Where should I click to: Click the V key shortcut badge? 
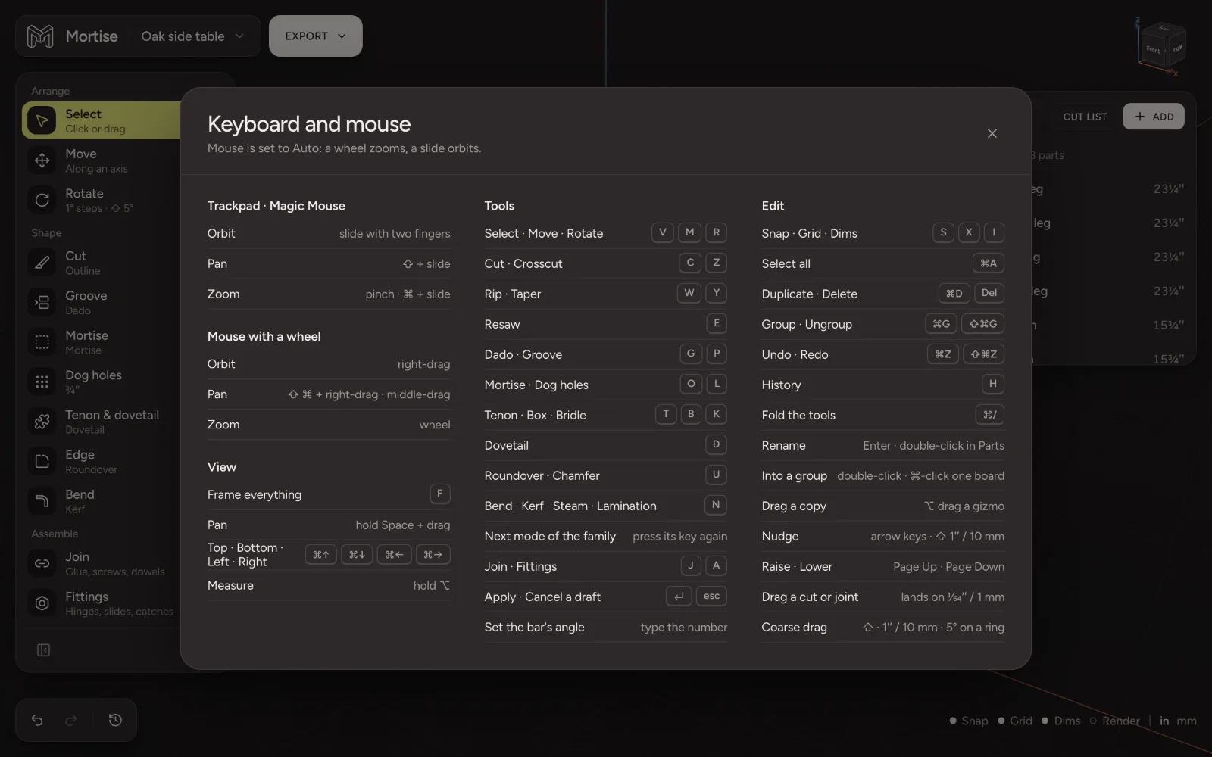click(x=663, y=232)
